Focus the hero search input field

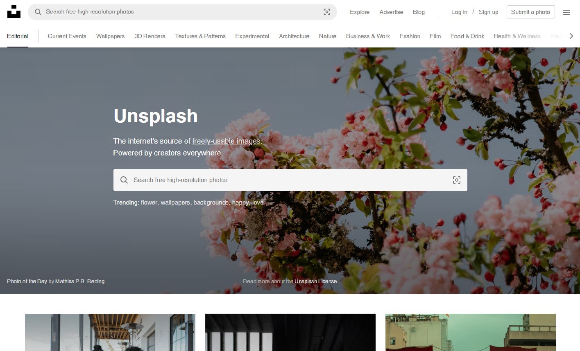click(290, 180)
